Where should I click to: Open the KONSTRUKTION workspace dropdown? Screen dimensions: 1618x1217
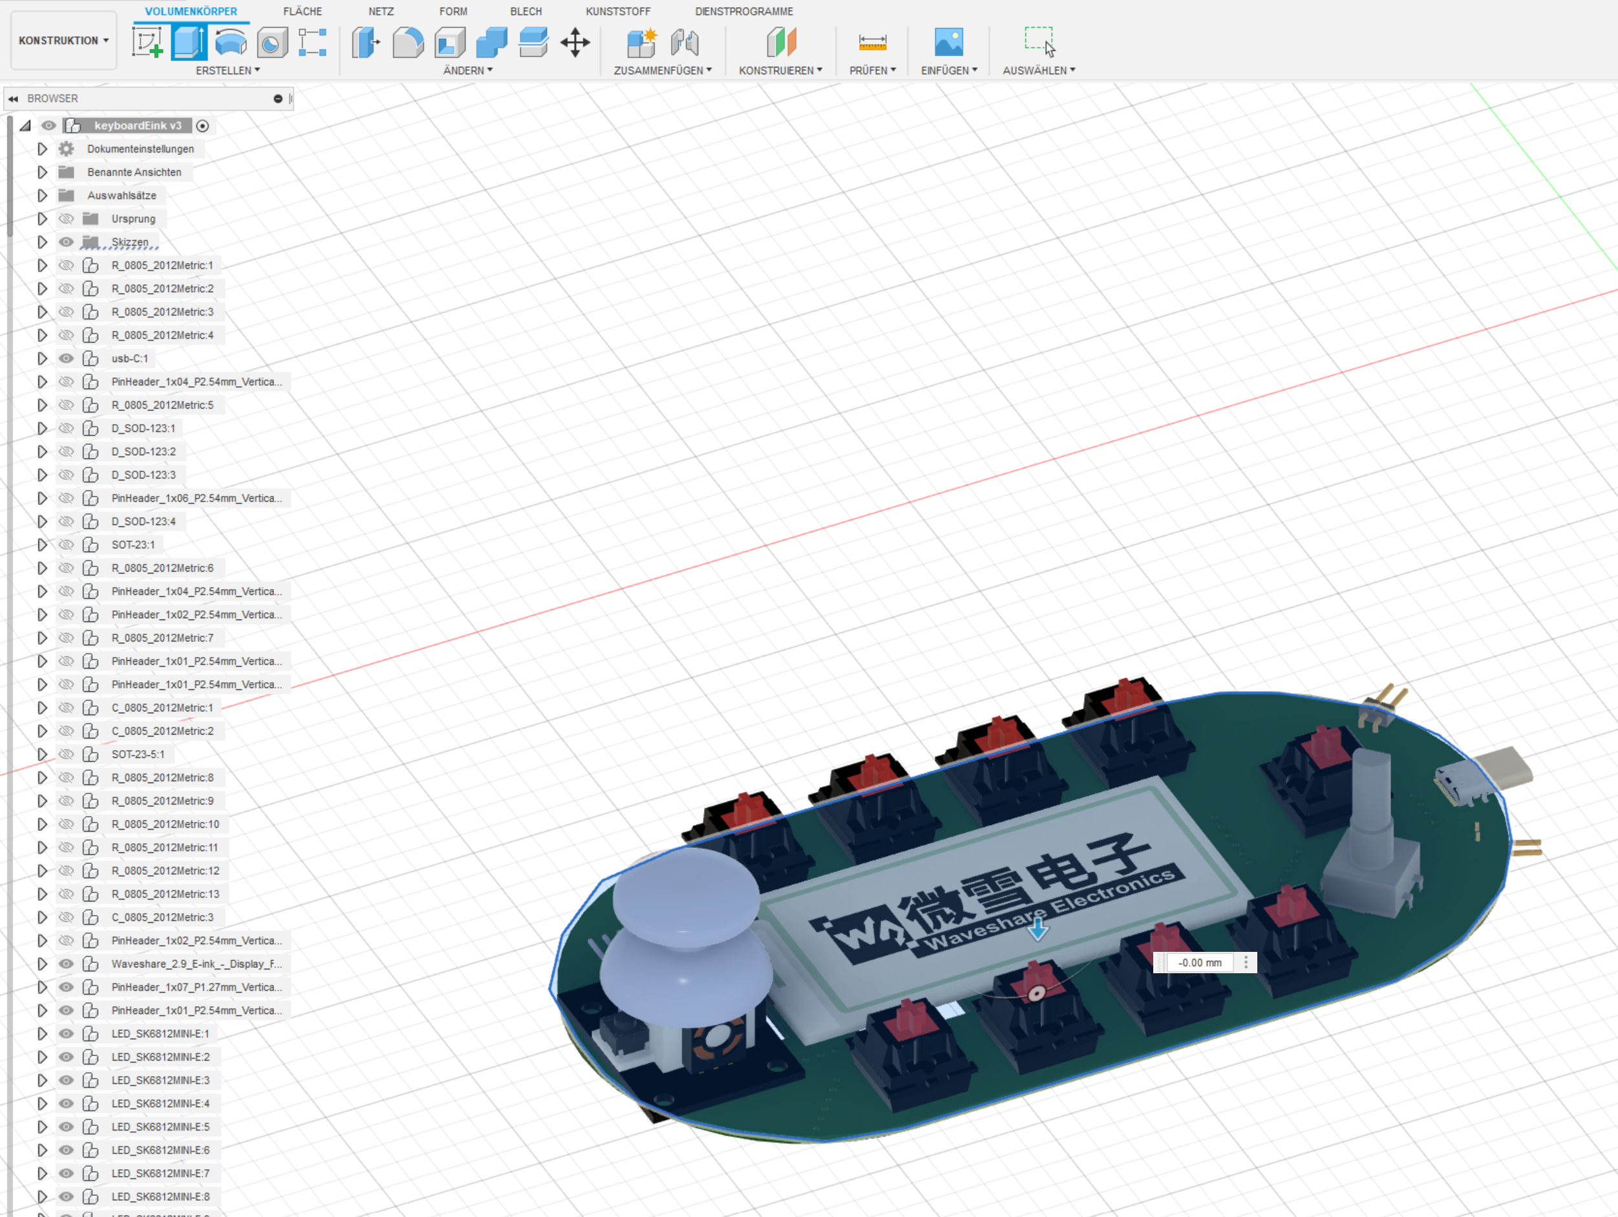pos(63,40)
